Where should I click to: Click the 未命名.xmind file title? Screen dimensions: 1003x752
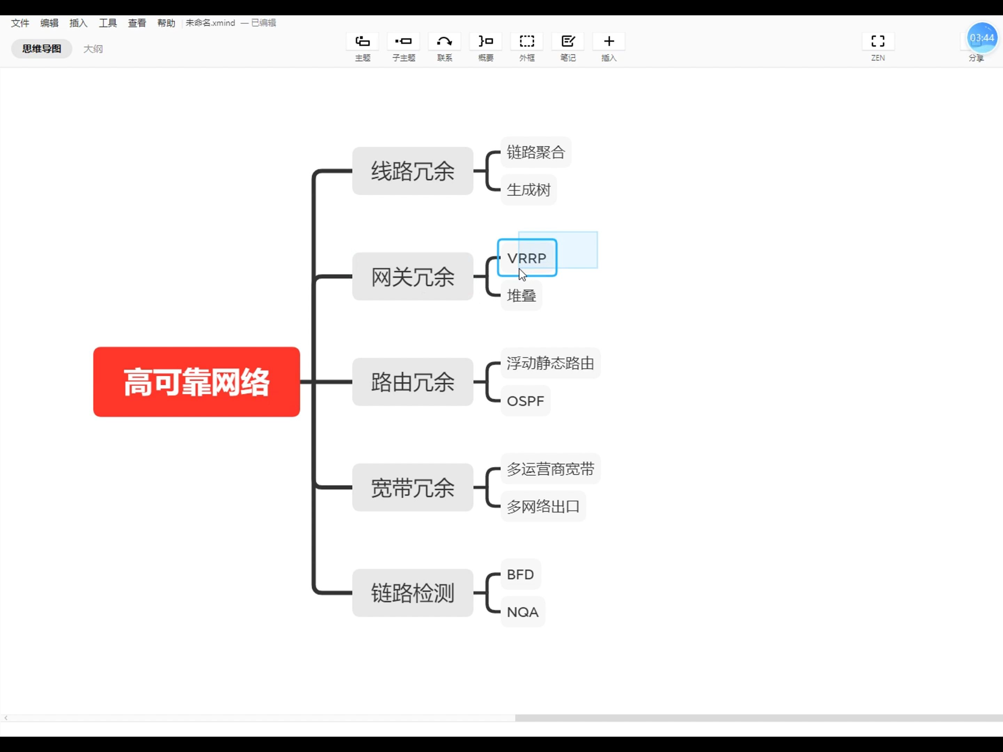210,23
